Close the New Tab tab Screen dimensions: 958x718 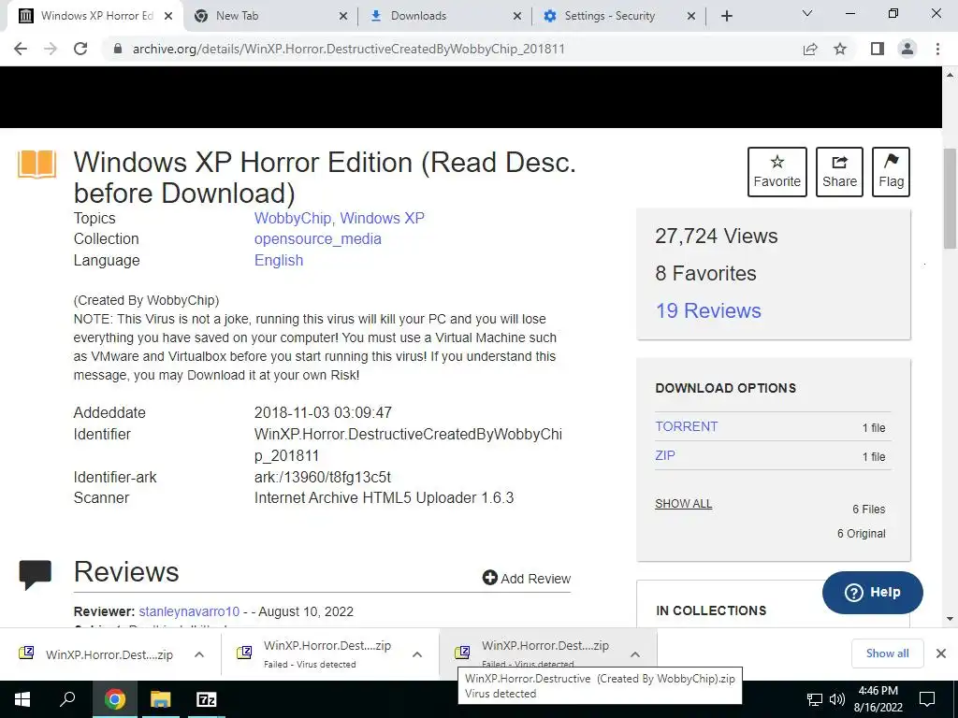tap(343, 16)
